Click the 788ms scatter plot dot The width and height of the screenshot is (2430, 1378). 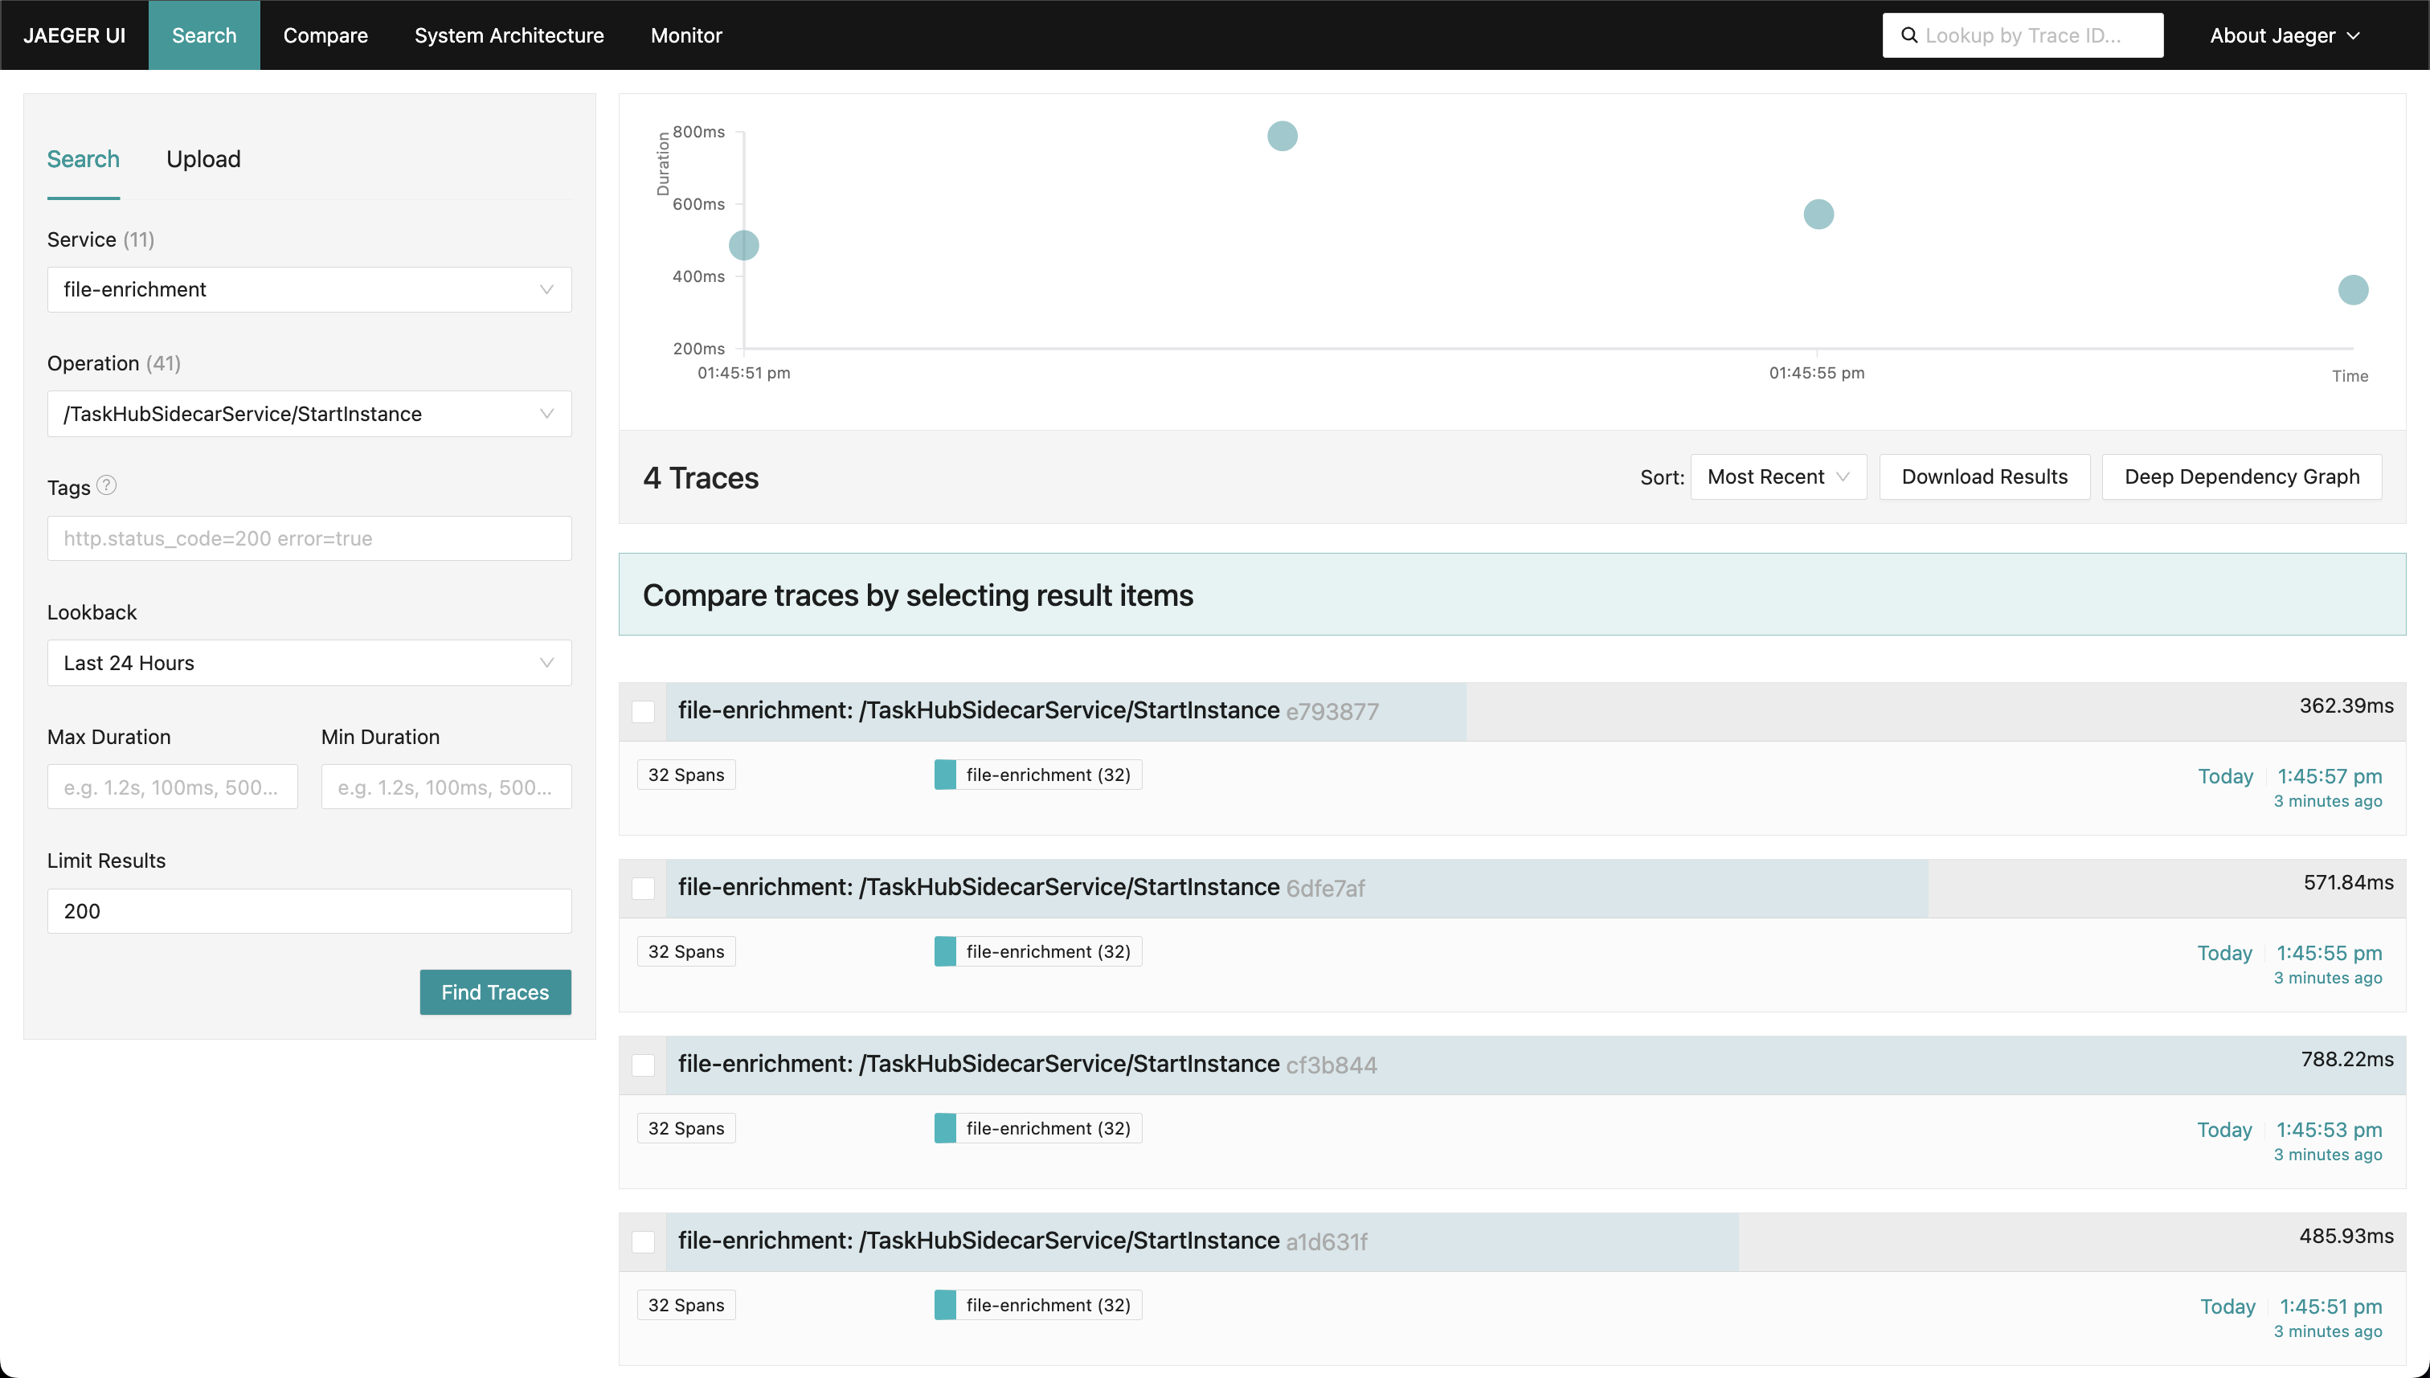coord(1282,137)
